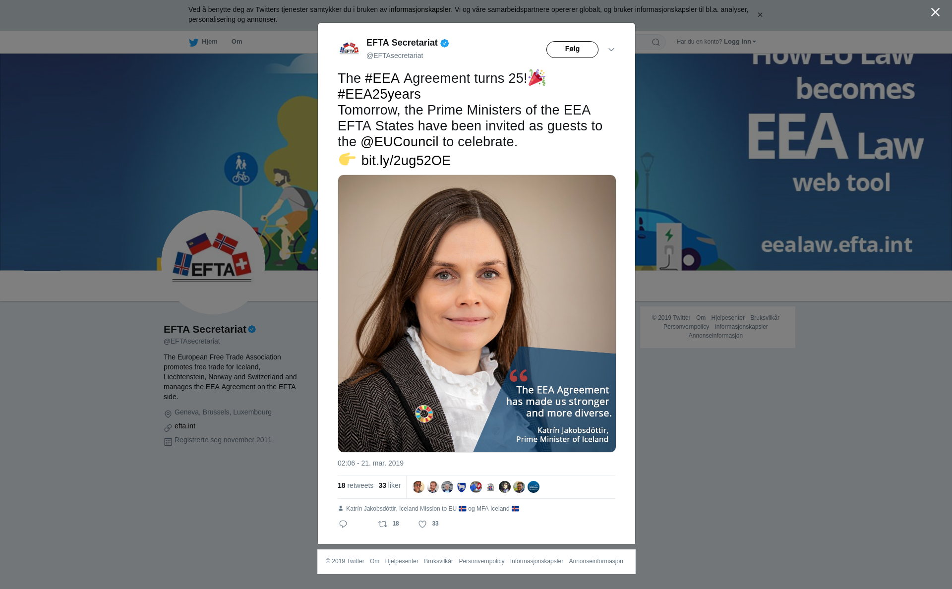Open the @EUCouncil mention
Screen dimensions: 952x589
click(400, 142)
